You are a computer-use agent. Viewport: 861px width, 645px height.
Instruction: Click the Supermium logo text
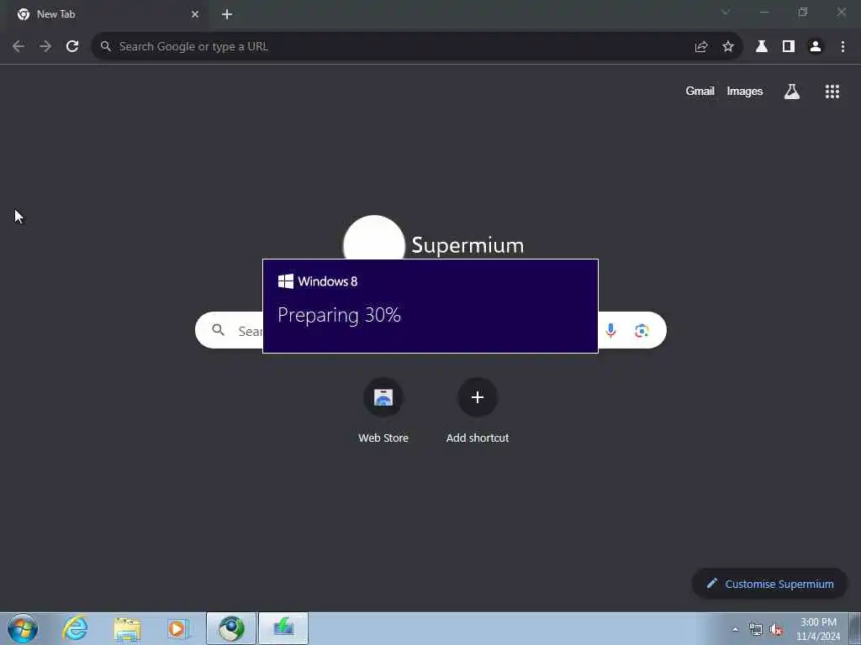(x=467, y=245)
